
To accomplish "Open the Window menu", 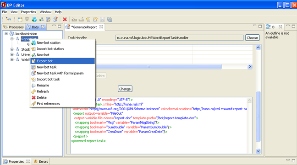I will (x=45, y=12).
